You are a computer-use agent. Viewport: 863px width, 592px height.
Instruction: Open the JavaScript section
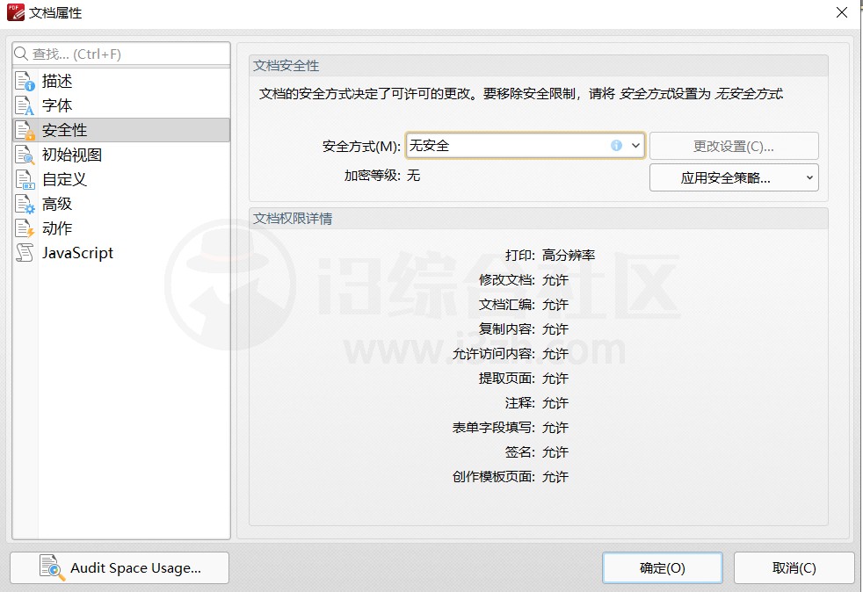pos(121,253)
